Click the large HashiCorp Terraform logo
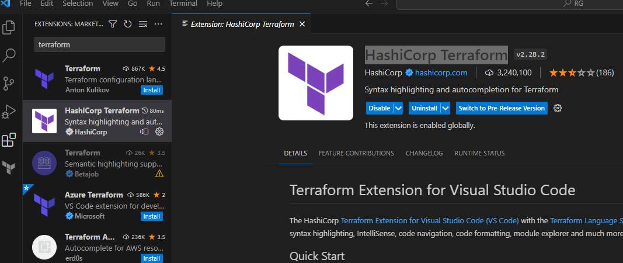 click(x=316, y=83)
